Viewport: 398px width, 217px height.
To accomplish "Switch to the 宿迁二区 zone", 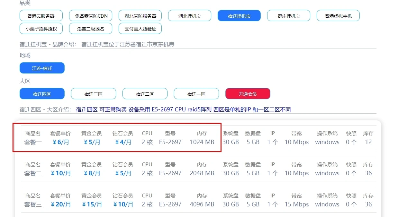I will click(145, 94).
